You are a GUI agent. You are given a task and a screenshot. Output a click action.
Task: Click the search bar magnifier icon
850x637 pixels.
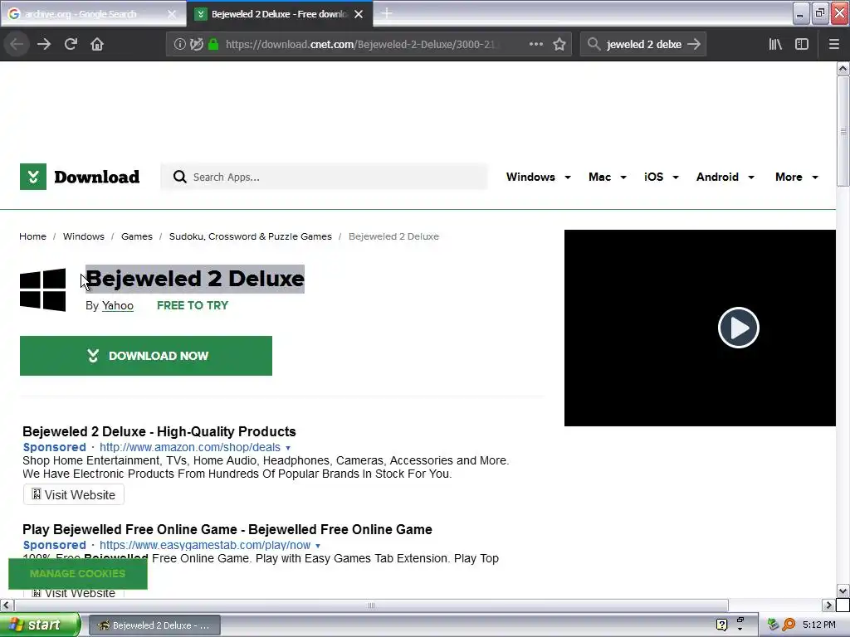click(594, 44)
